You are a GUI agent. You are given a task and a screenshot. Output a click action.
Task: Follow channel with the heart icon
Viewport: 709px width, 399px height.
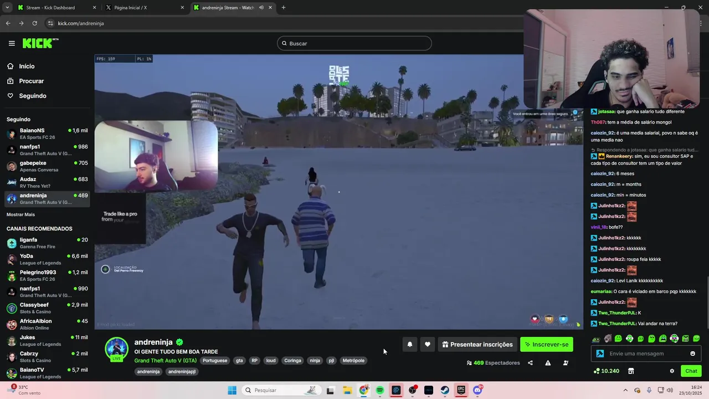pos(428,345)
